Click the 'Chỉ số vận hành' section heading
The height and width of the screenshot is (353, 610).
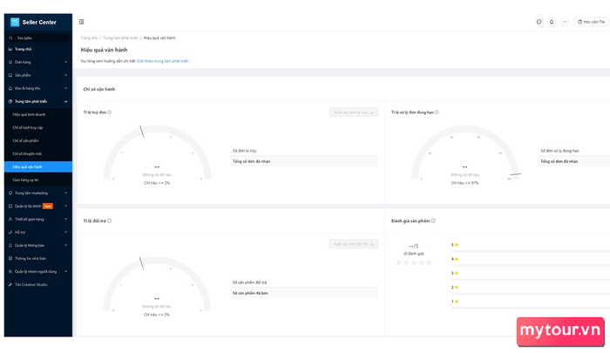click(x=99, y=89)
